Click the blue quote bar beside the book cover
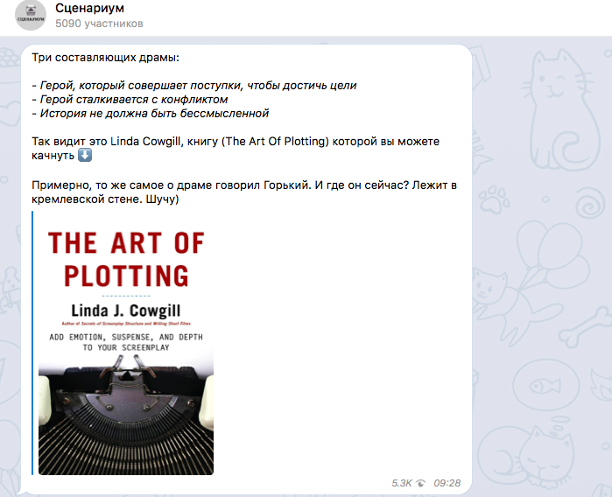This screenshot has width=612, height=497. click(32, 343)
